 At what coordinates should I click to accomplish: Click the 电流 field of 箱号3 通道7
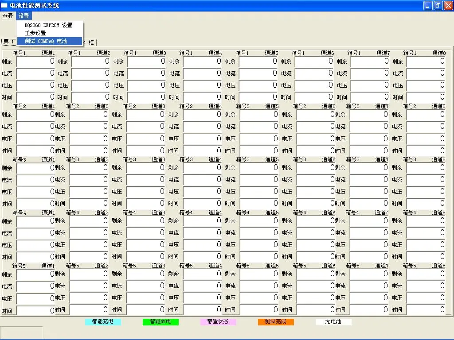tap(369, 180)
